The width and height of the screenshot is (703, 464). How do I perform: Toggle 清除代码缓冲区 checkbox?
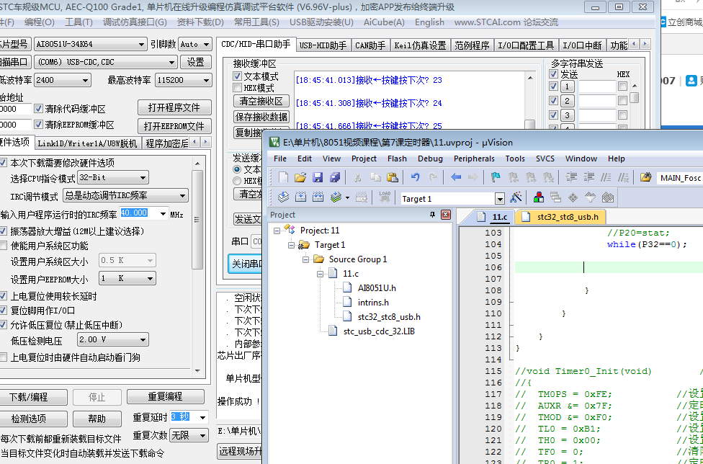[x=39, y=109]
